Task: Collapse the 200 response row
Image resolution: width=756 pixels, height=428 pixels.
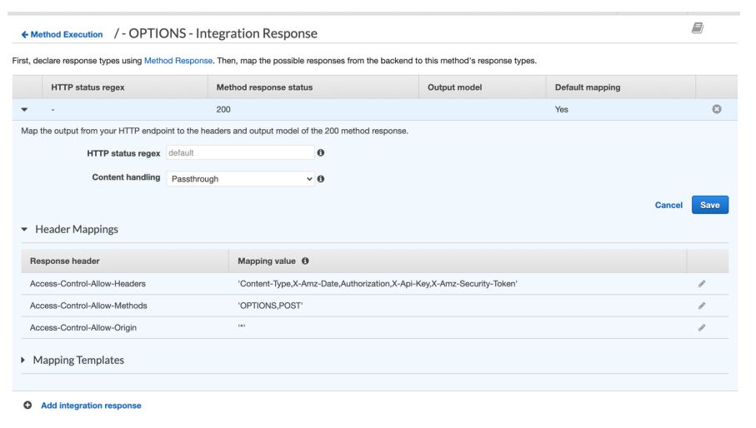Action: click(23, 109)
